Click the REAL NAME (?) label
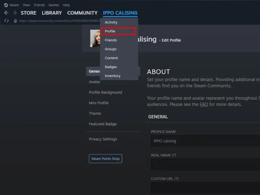 [164, 155]
